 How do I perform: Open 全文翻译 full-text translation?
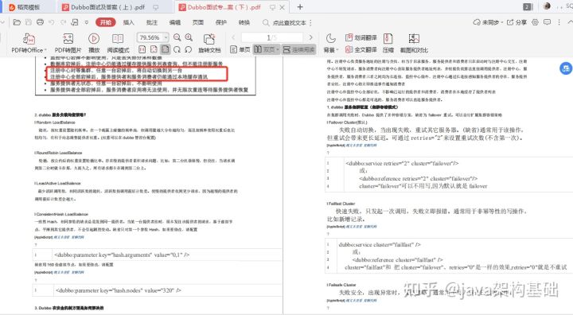pos(361,49)
